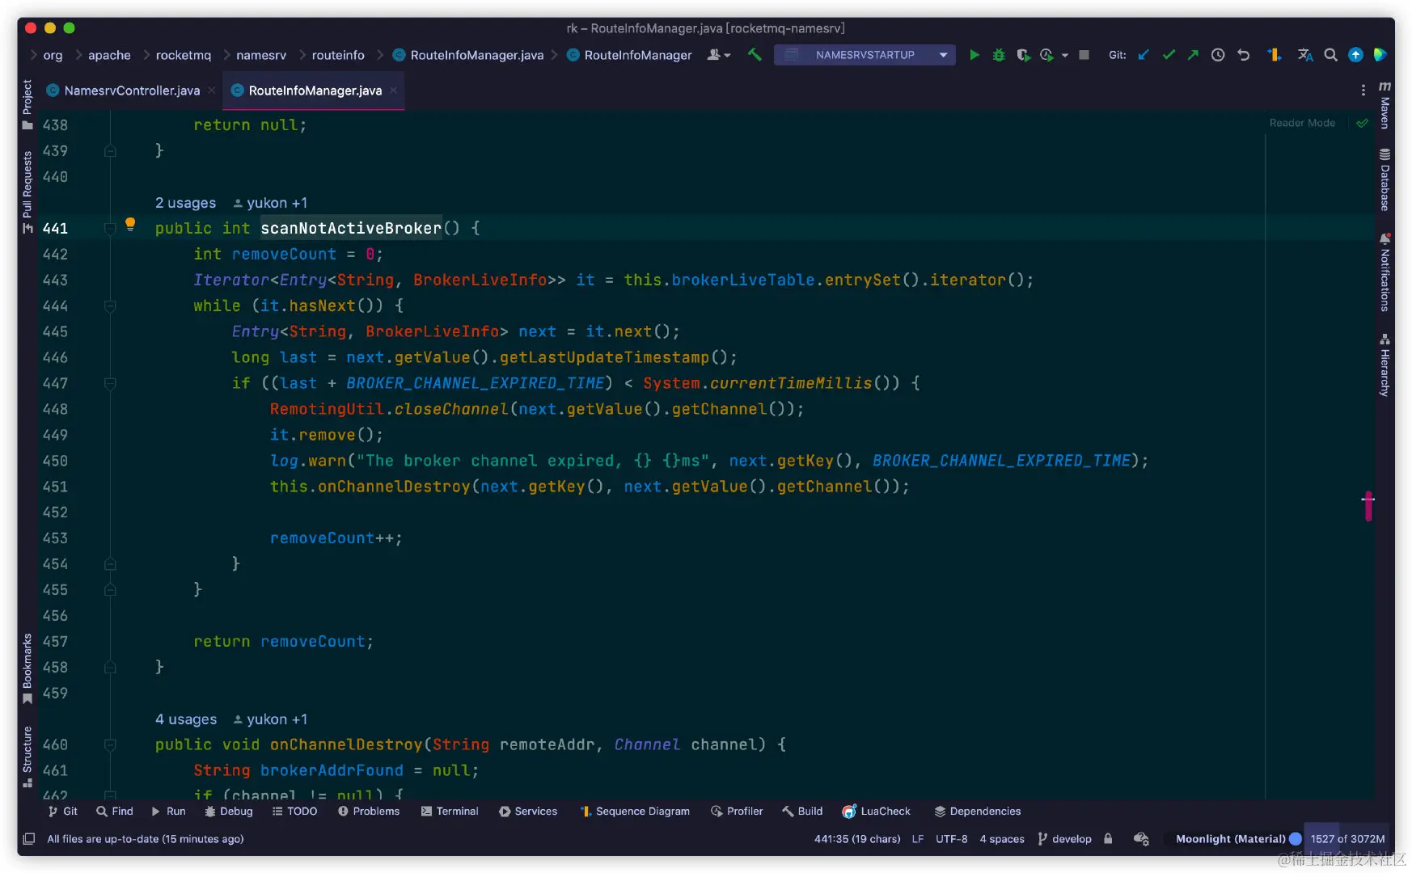
Task: Open IDE power settings icon in status bar
Action: [1141, 838]
